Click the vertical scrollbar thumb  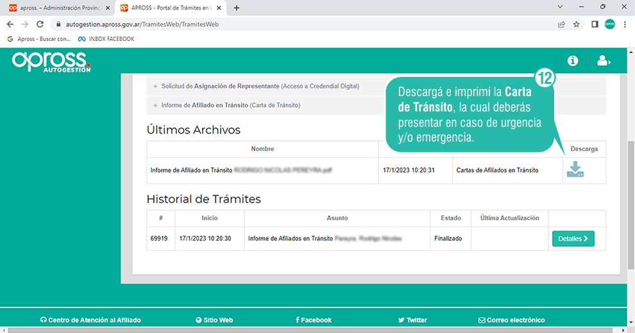pyautogui.click(x=631, y=205)
